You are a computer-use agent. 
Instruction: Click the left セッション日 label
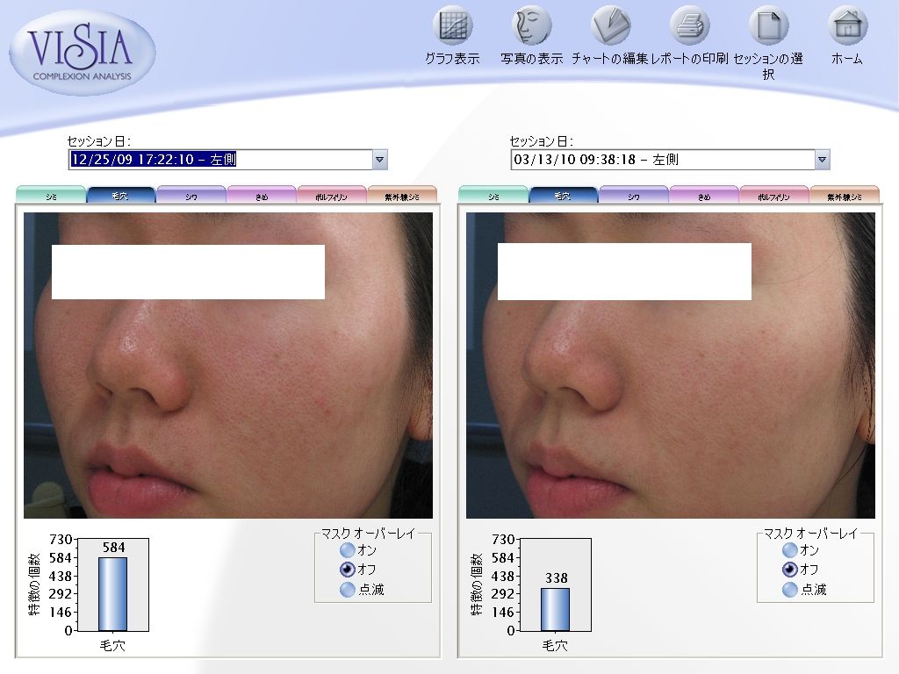click(x=98, y=141)
